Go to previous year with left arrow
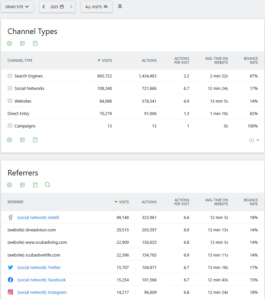 44,7
